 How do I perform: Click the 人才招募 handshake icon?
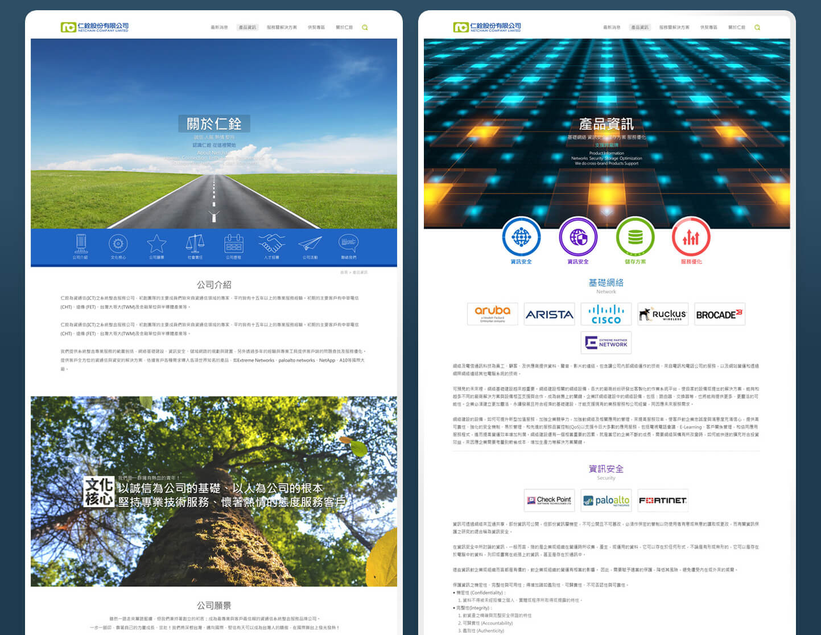[271, 244]
